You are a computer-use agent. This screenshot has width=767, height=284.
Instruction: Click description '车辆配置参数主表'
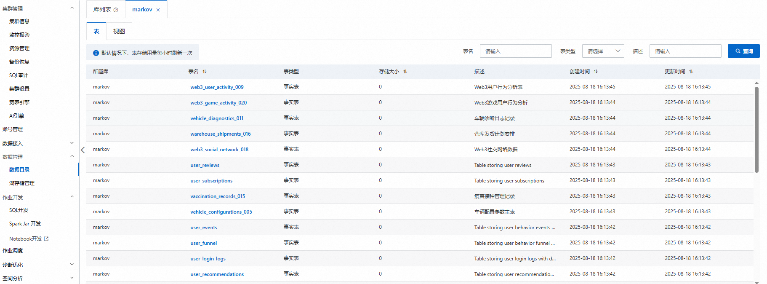(x=495, y=212)
